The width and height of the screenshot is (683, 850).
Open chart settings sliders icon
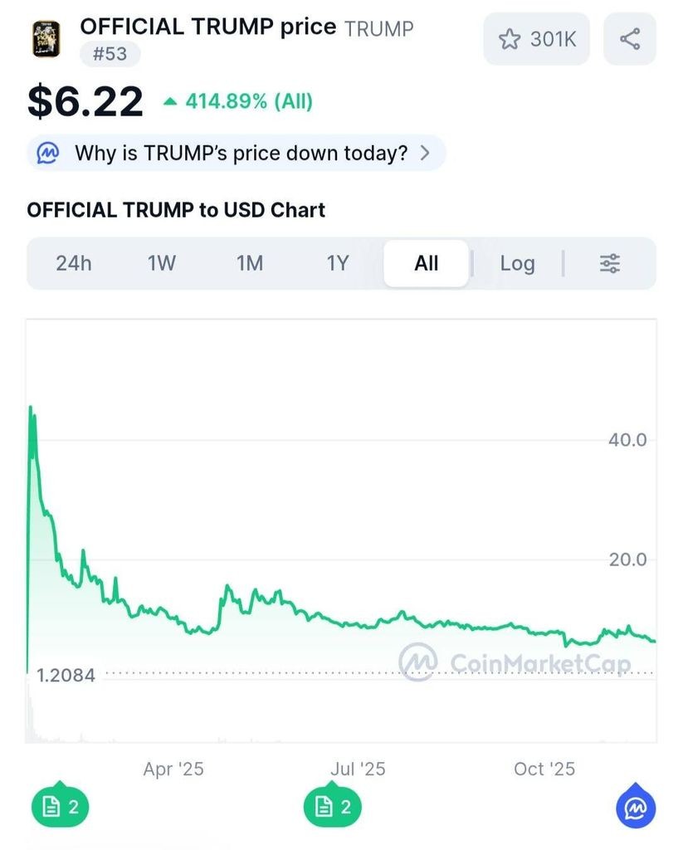click(610, 264)
